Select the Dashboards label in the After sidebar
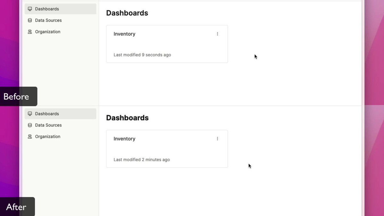The height and width of the screenshot is (216, 384). (x=47, y=114)
